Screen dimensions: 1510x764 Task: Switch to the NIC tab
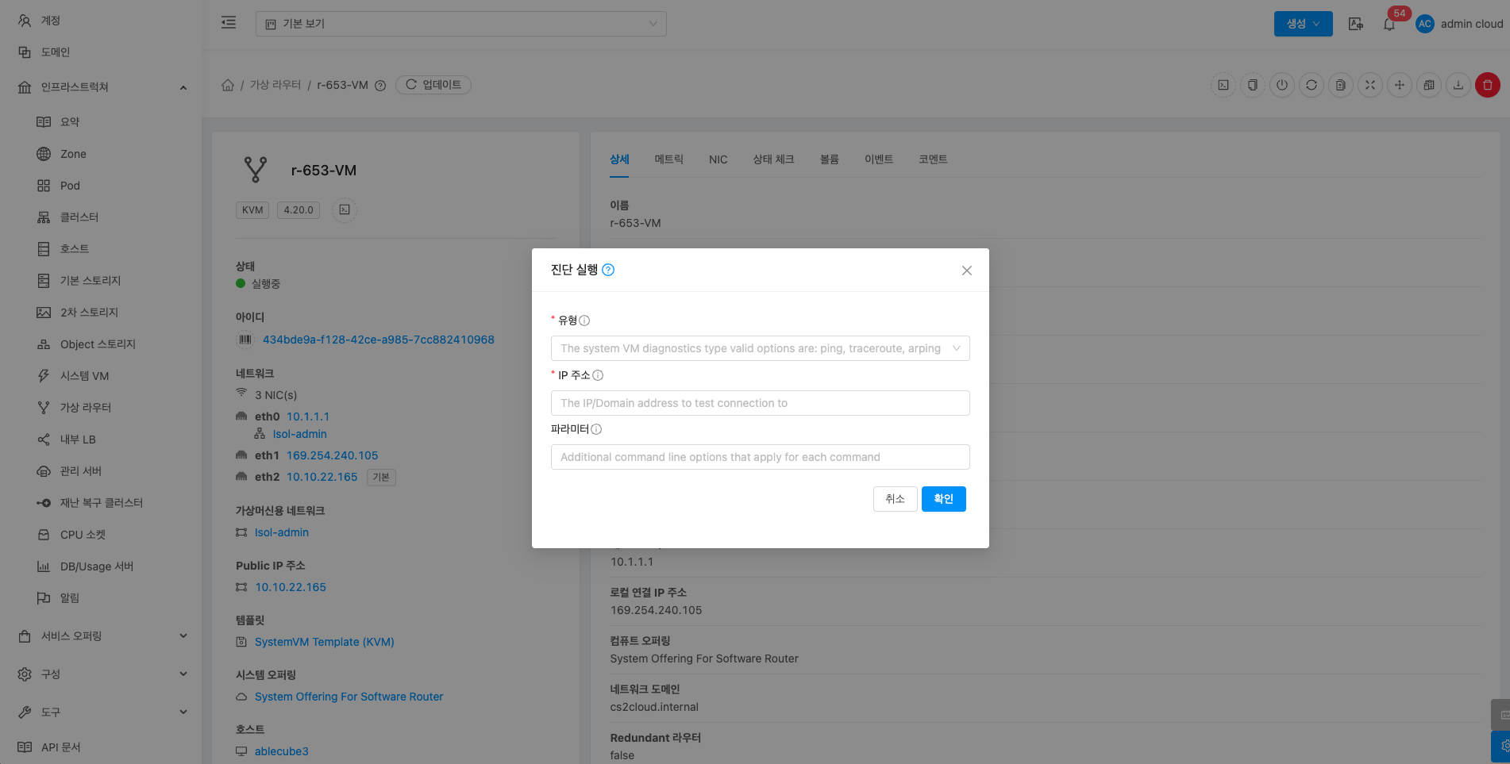[x=718, y=159]
